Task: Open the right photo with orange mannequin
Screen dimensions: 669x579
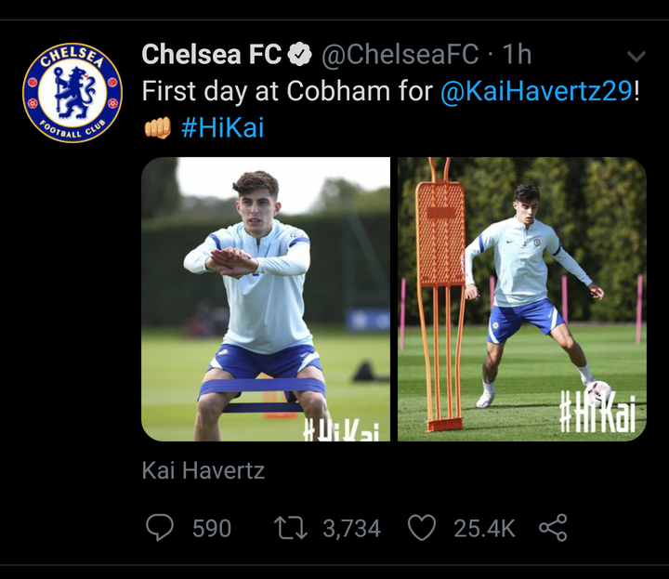Action: click(x=521, y=298)
